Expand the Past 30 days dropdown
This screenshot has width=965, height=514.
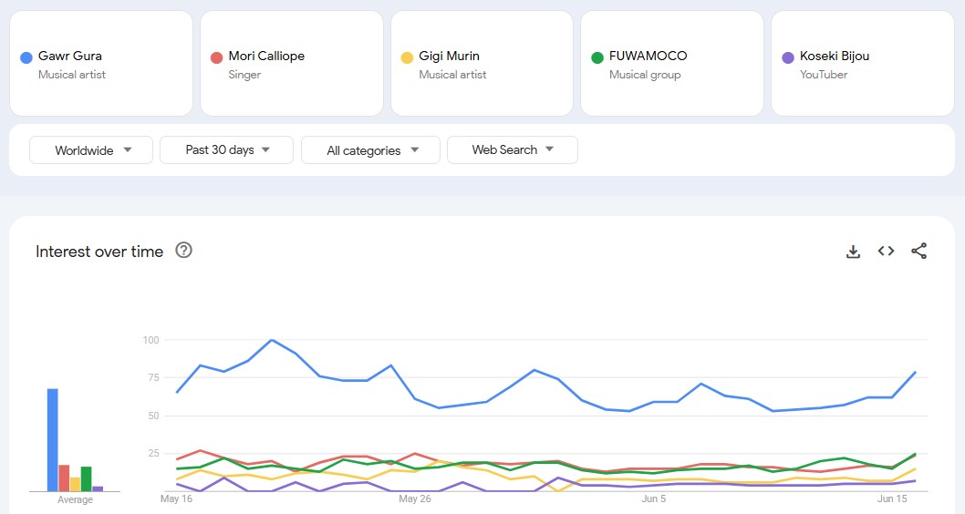pyautogui.click(x=226, y=150)
